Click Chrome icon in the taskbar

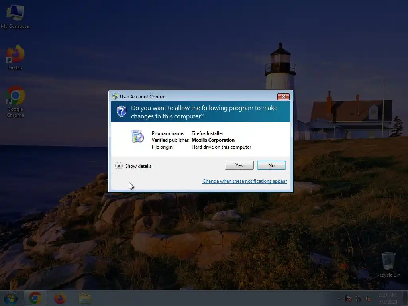point(35,298)
